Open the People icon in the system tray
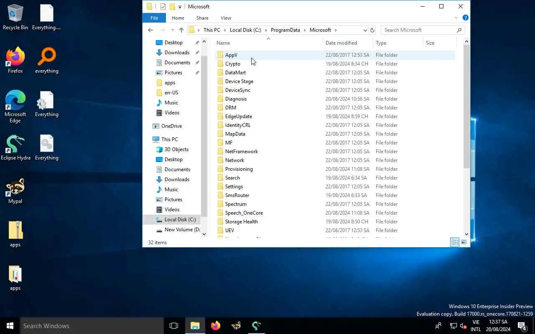The image size is (535, 334). point(438,326)
